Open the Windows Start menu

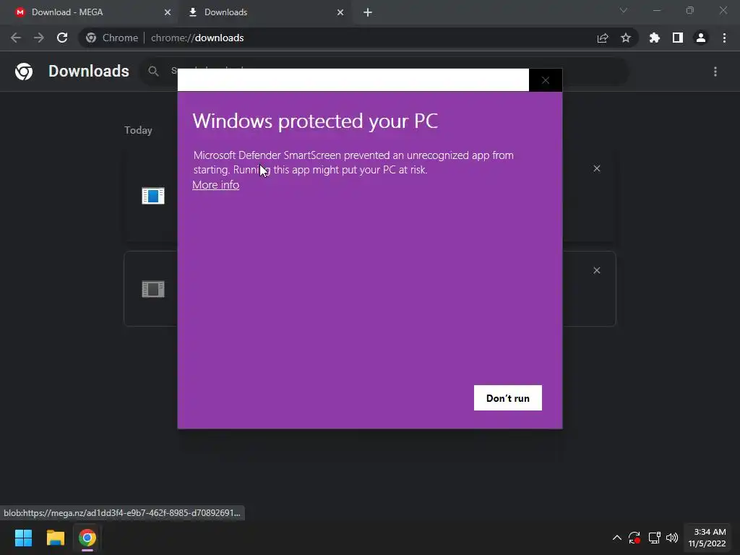tap(23, 538)
